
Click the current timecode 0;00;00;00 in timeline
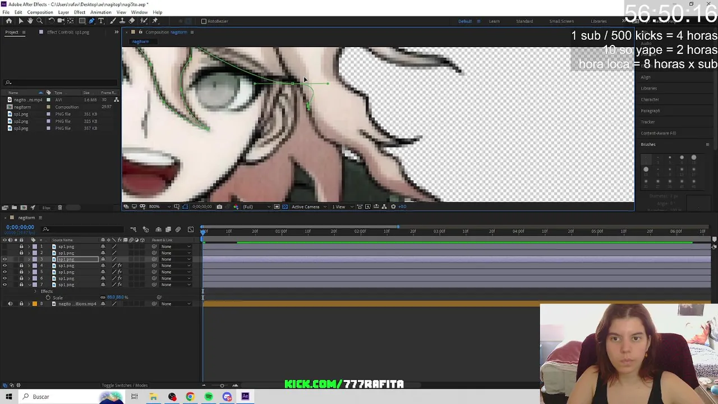[x=20, y=227]
